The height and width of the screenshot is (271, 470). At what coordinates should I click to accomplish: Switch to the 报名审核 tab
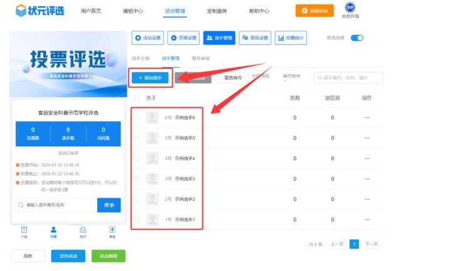pos(201,58)
